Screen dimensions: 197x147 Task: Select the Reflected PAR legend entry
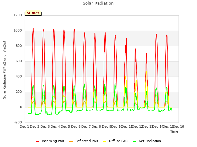[x=83, y=141]
